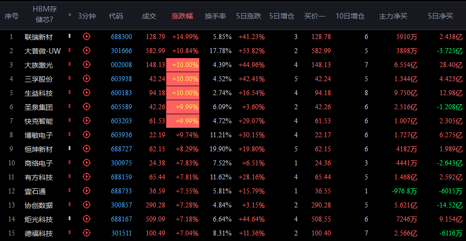Open the 3-minute chart icon for 博敏电子
This screenshot has height=241, width=466.
coord(86,135)
